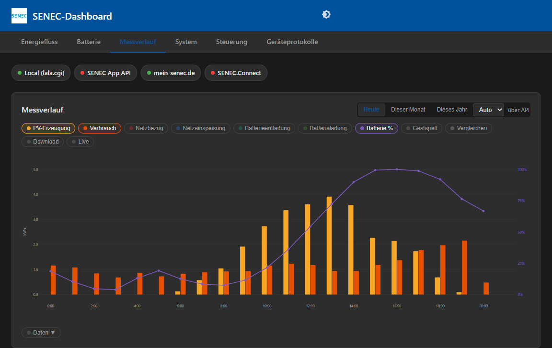552x348 pixels.
Task: Click the Local (lala.cgi) status chip
Action: click(x=41, y=73)
